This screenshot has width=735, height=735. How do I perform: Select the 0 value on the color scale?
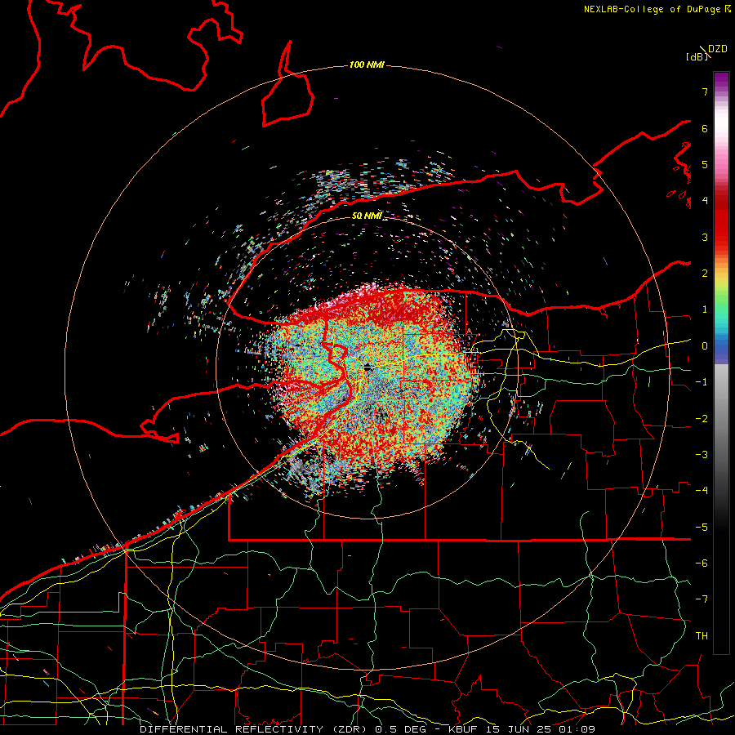tap(705, 346)
